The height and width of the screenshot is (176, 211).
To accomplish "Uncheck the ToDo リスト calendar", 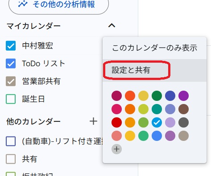I will 11,64.
